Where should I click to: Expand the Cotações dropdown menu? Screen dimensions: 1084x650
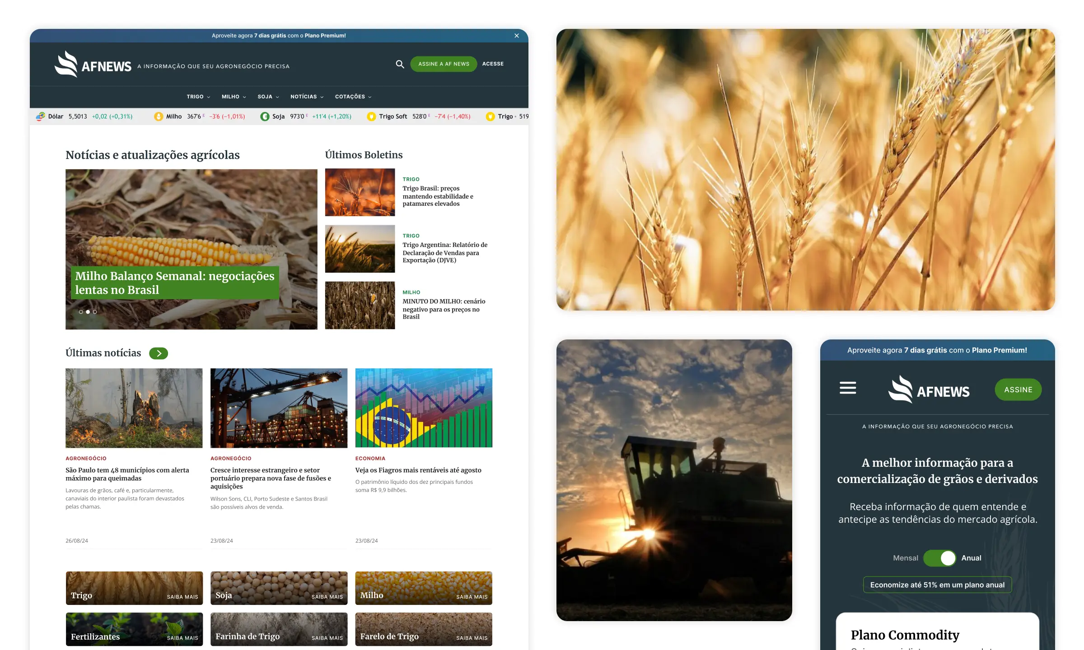(353, 97)
